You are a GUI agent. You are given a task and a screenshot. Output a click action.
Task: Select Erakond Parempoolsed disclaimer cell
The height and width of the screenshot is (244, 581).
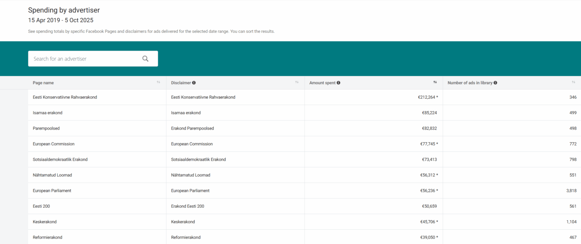pyautogui.click(x=235, y=128)
